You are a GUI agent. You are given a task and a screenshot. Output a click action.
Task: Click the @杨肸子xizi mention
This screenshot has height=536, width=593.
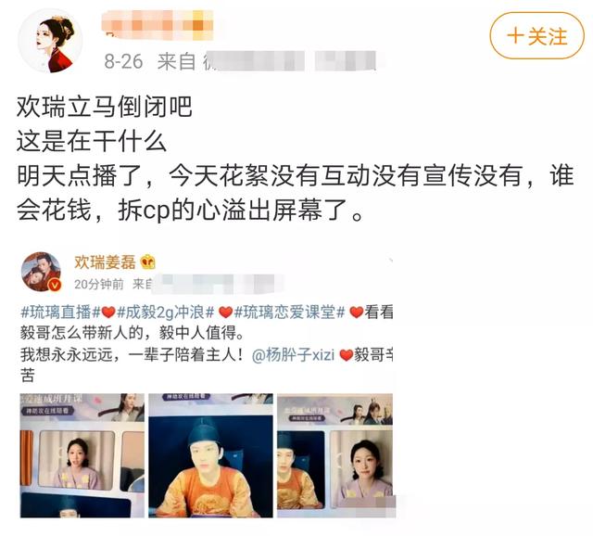[x=293, y=355]
